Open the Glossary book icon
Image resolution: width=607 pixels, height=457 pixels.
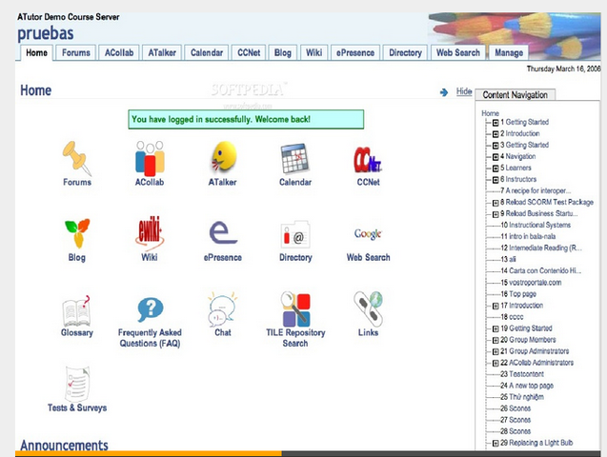click(x=76, y=310)
